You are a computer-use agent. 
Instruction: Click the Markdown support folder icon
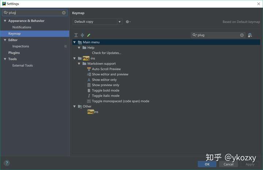pyautogui.click(x=84, y=63)
